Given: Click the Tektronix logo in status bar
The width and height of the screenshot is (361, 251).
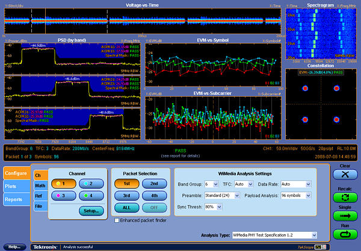Looking at the screenshot, I should pyautogui.click(x=46, y=247).
